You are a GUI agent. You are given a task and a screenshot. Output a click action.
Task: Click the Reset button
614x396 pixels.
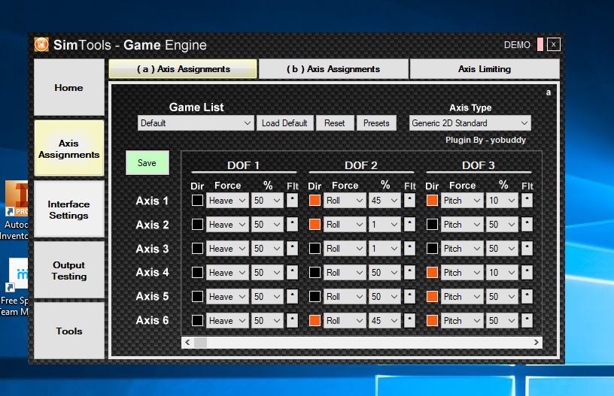[x=334, y=123]
